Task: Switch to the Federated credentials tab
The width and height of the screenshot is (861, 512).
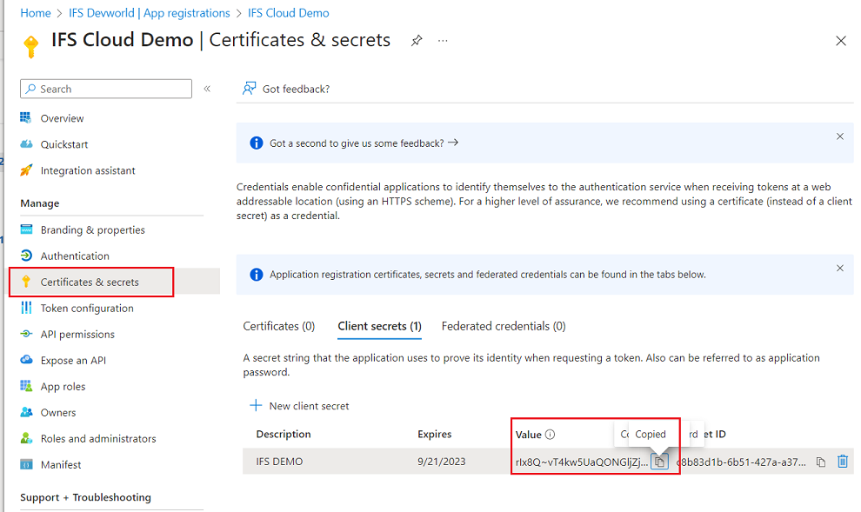Action: (x=504, y=326)
